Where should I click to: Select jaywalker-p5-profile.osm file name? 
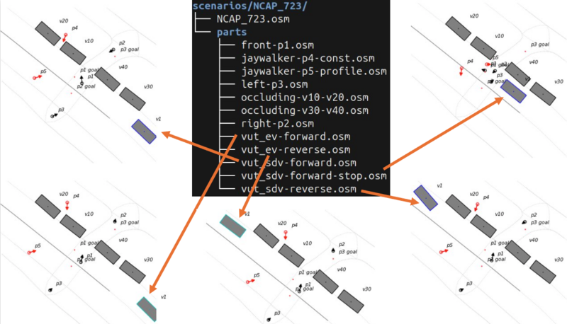tap(314, 71)
